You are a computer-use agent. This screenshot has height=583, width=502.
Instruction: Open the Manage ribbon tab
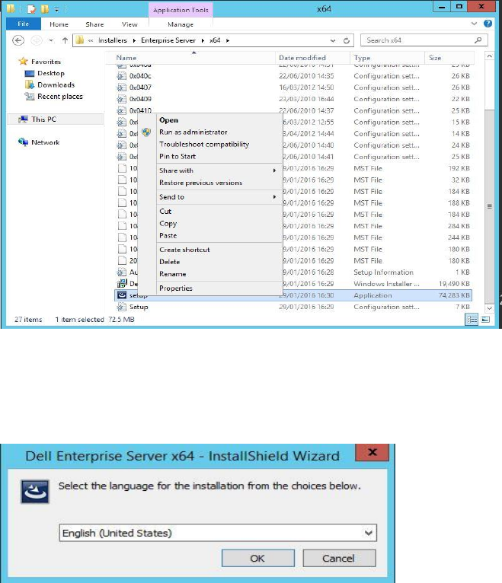(x=181, y=24)
